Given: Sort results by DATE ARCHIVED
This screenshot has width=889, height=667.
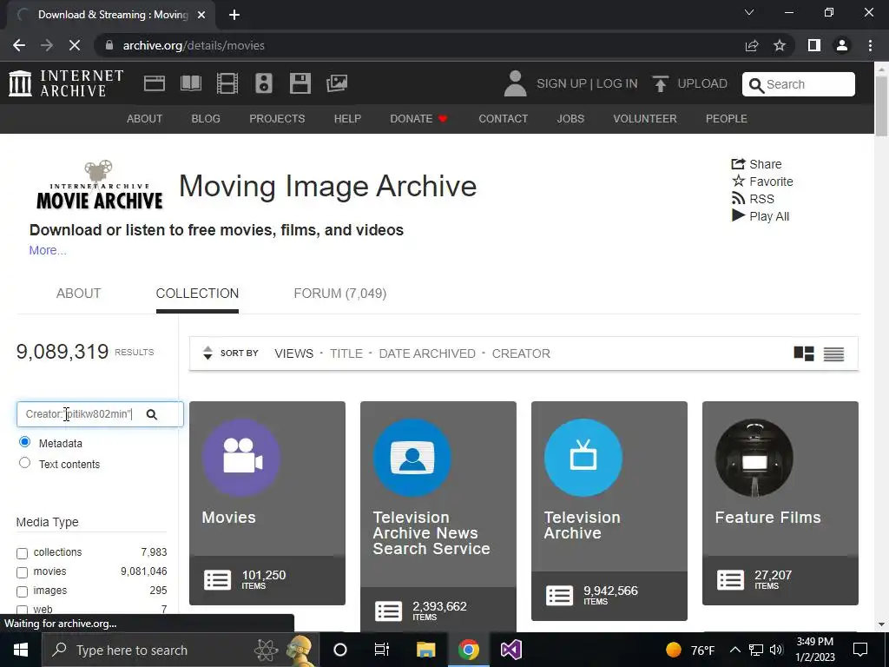Looking at the screenshot, I should pyautogui.click(x=427, y=353).
